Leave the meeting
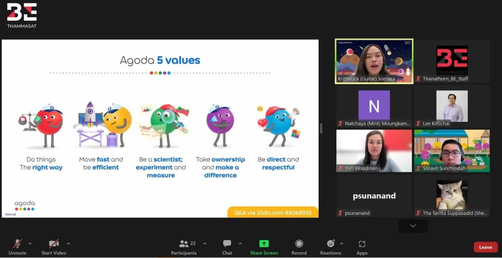 [486, 247]
